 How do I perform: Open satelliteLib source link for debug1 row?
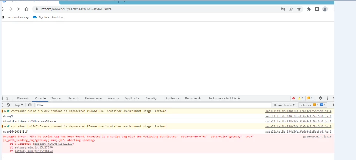pyautogui.click(x=298, y=116)
